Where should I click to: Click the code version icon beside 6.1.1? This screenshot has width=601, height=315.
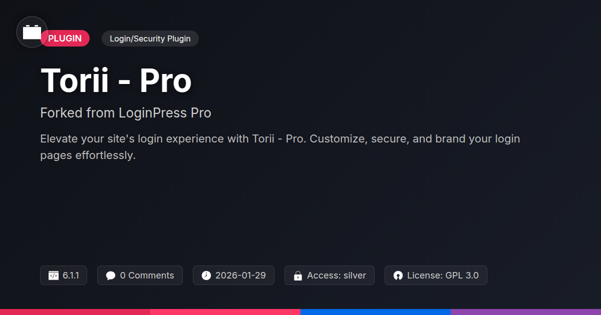(x=54, y=275)
